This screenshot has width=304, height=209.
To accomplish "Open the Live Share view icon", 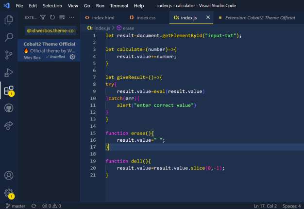I will point(9,126).
